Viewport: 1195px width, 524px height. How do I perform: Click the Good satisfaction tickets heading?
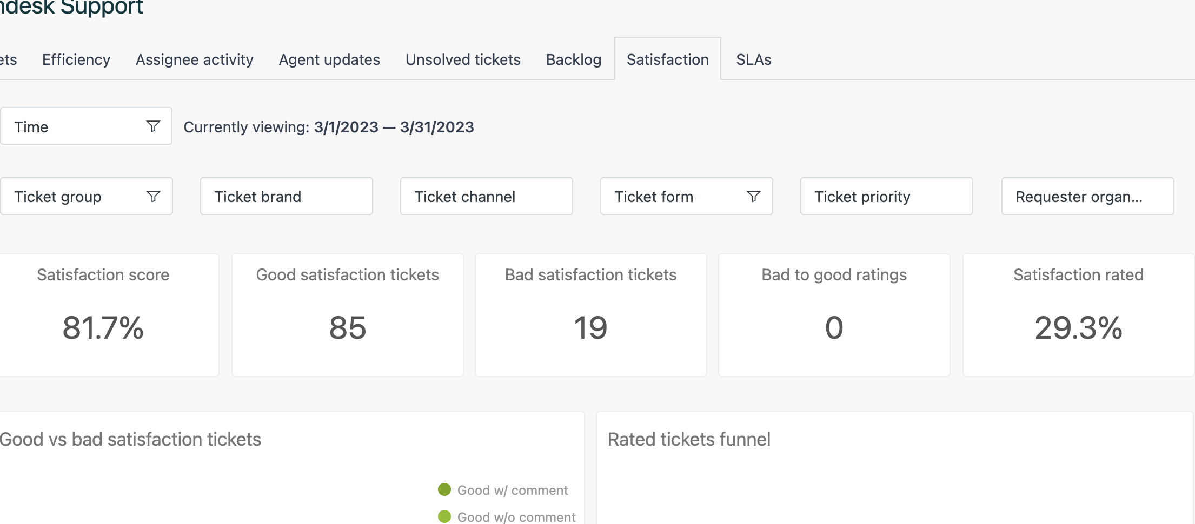tap(348, 274)
